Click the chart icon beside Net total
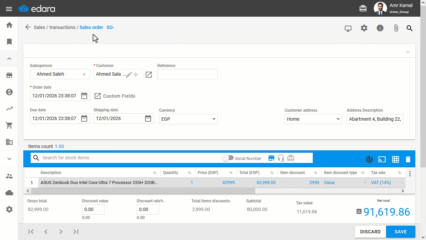 point(359,211)
